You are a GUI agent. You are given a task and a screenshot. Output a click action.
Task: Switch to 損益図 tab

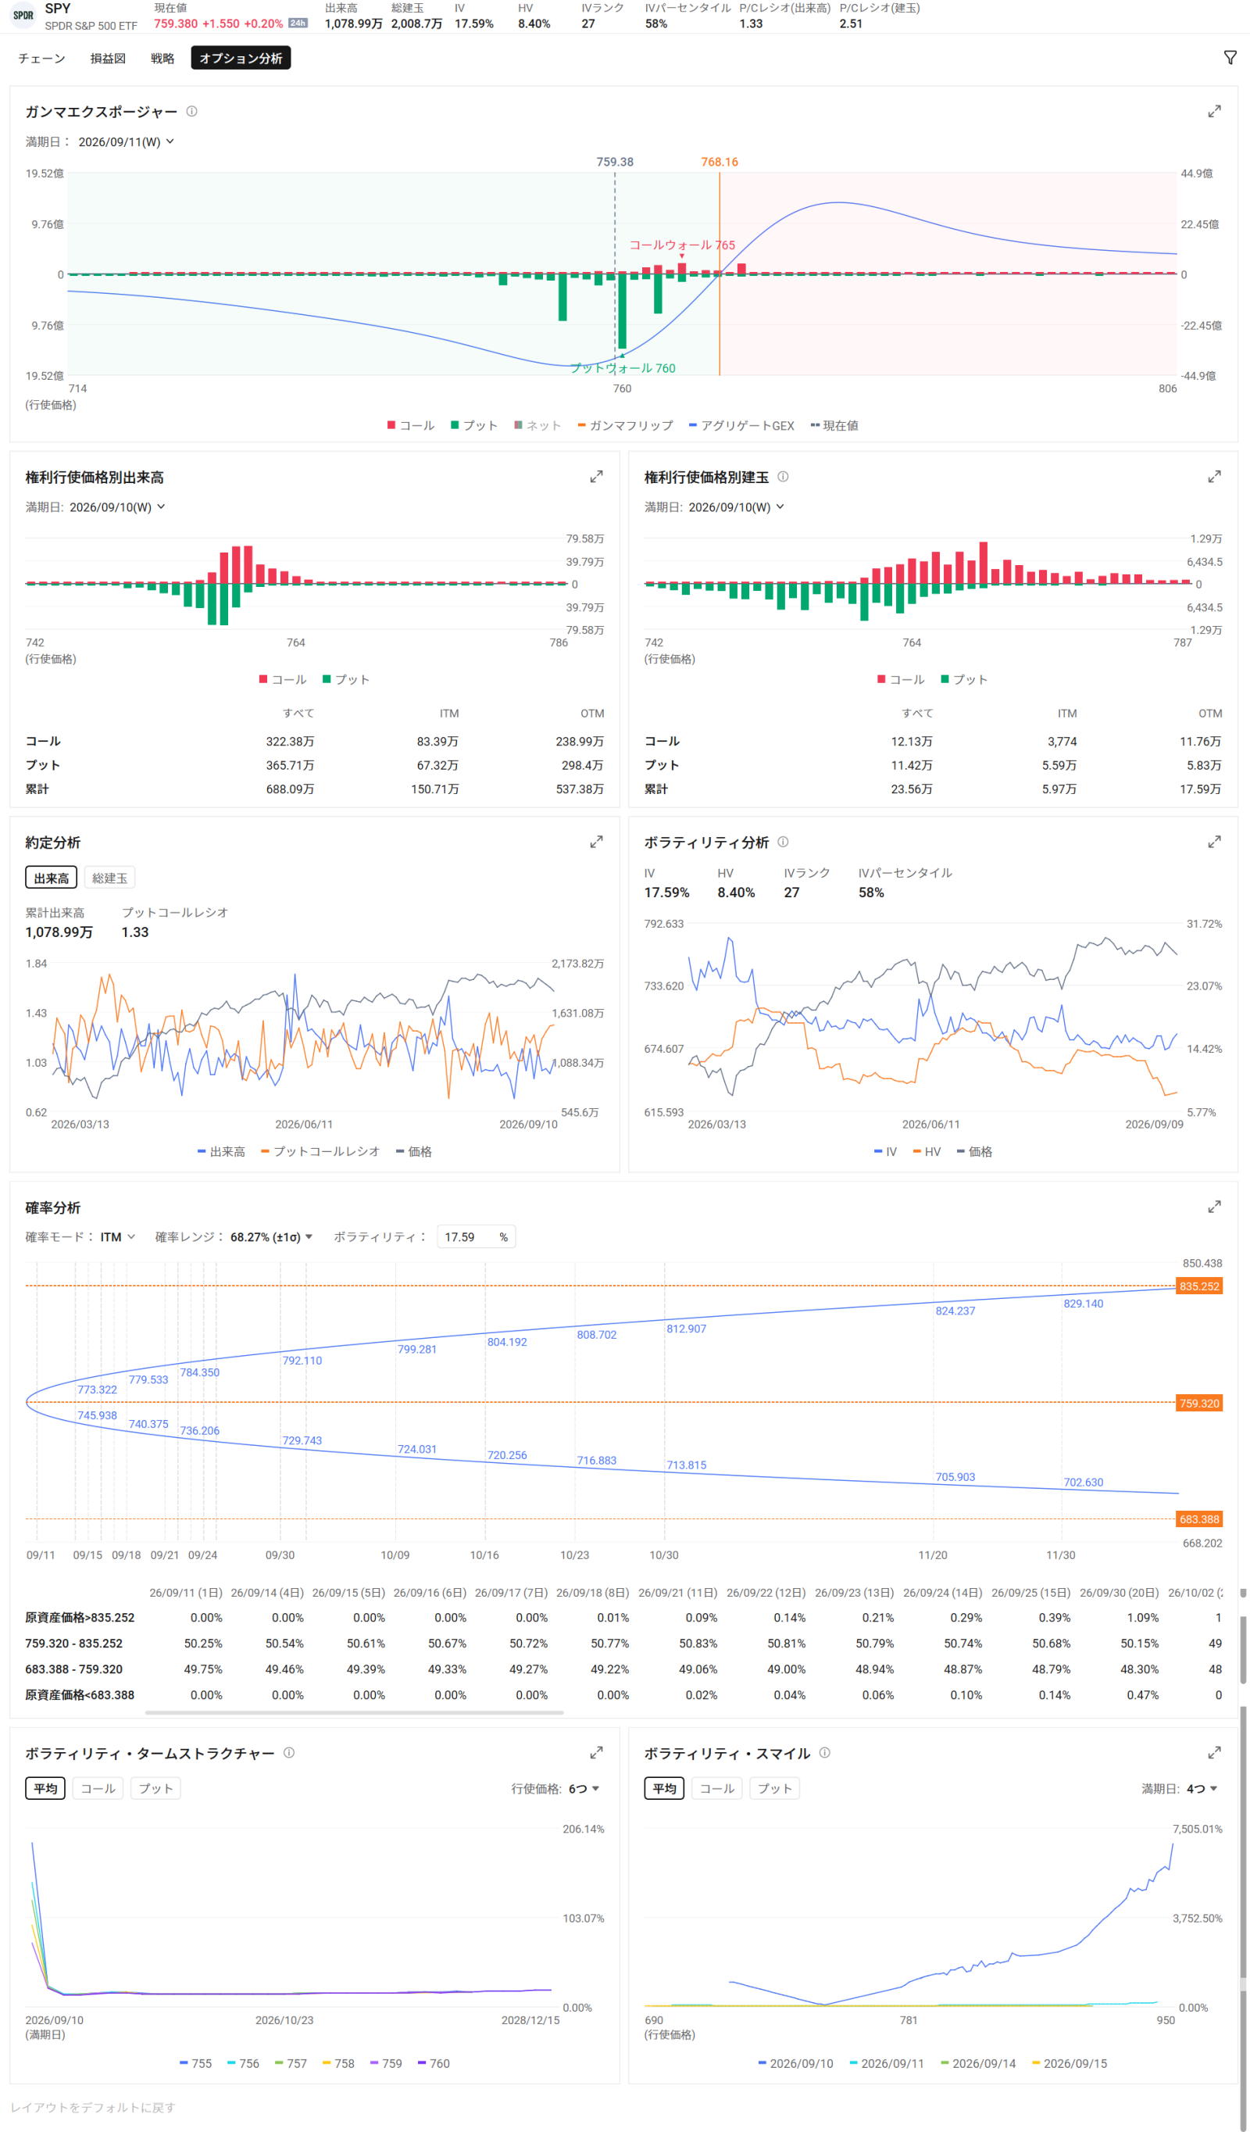coord(109,59)
